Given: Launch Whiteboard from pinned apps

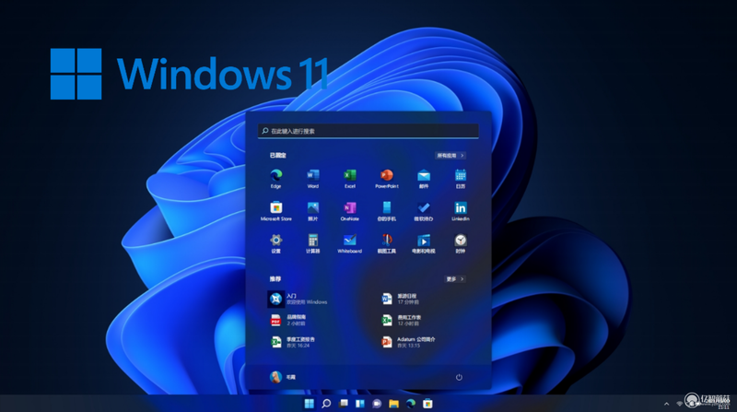Looking at the screenshot, I should [350, 241].
